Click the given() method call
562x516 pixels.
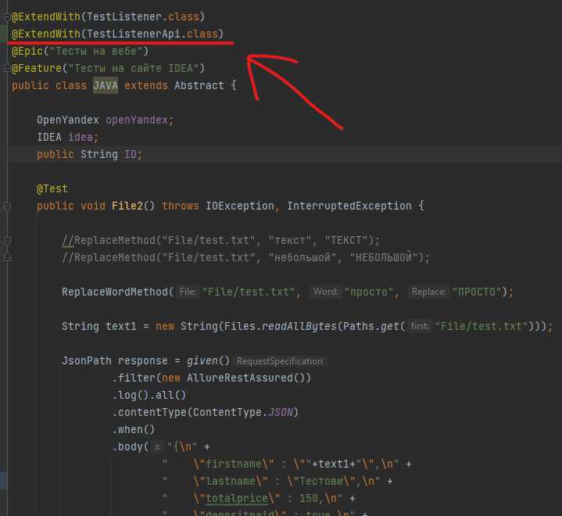pyautogui.click(x=208, y=360)
